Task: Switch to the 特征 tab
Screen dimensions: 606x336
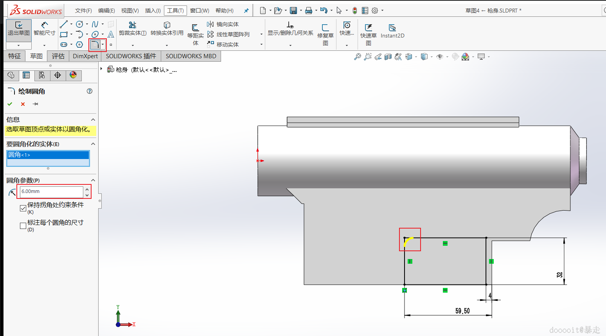Action: [14, 56]
